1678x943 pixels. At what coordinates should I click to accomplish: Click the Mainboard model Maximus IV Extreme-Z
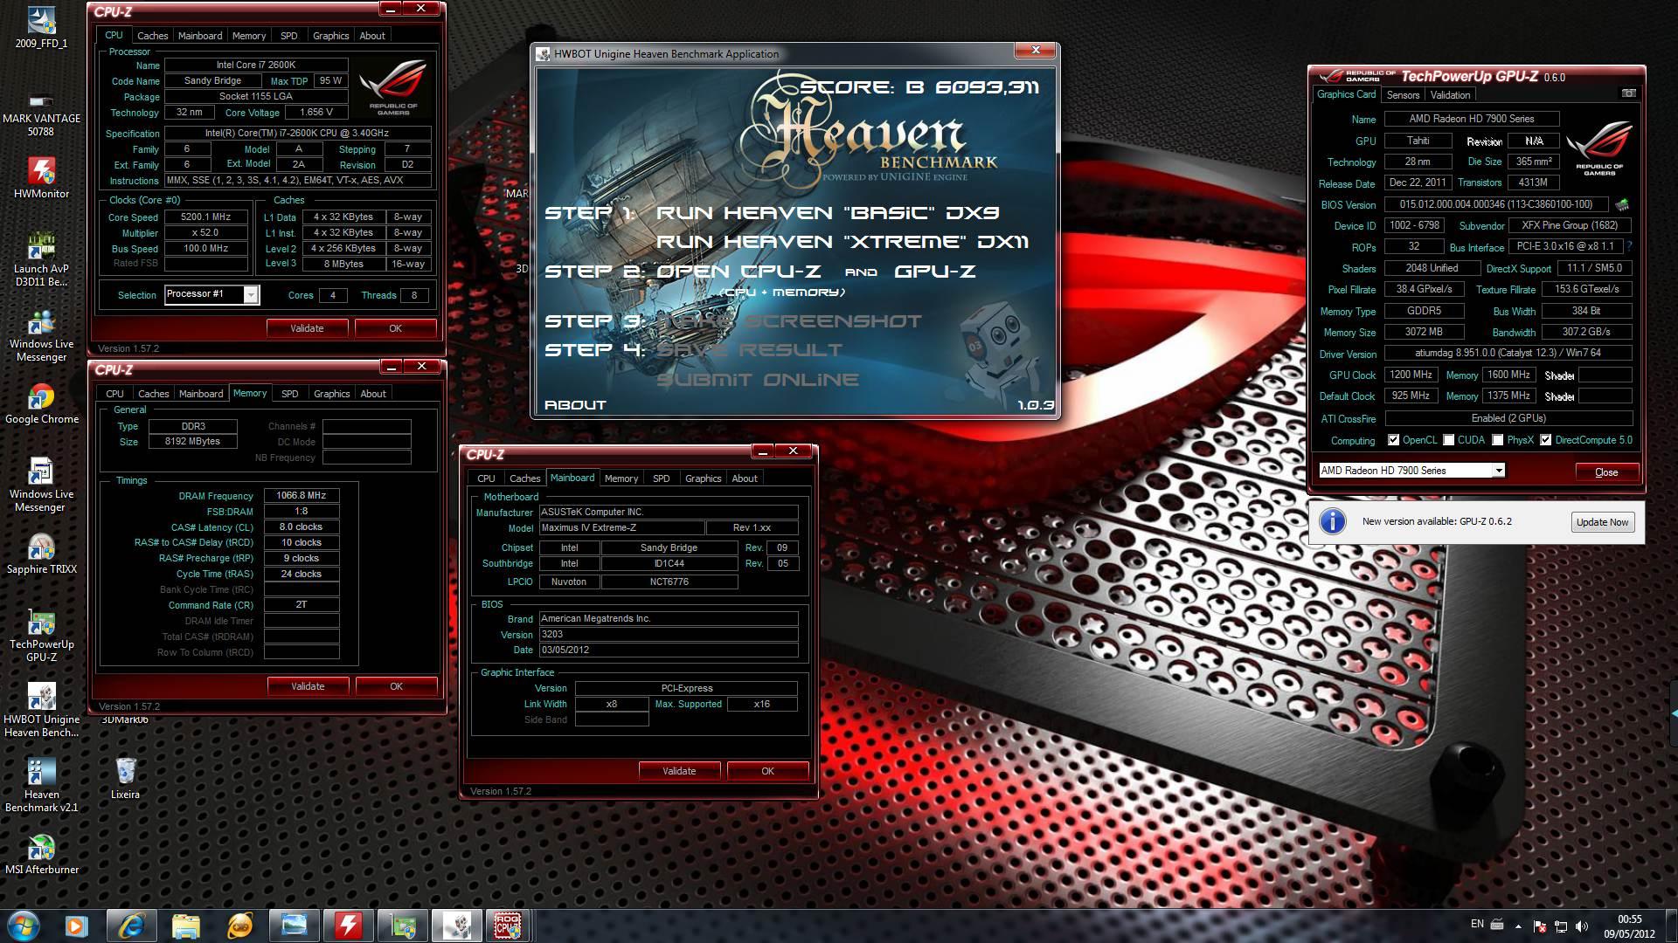[621, 527]
